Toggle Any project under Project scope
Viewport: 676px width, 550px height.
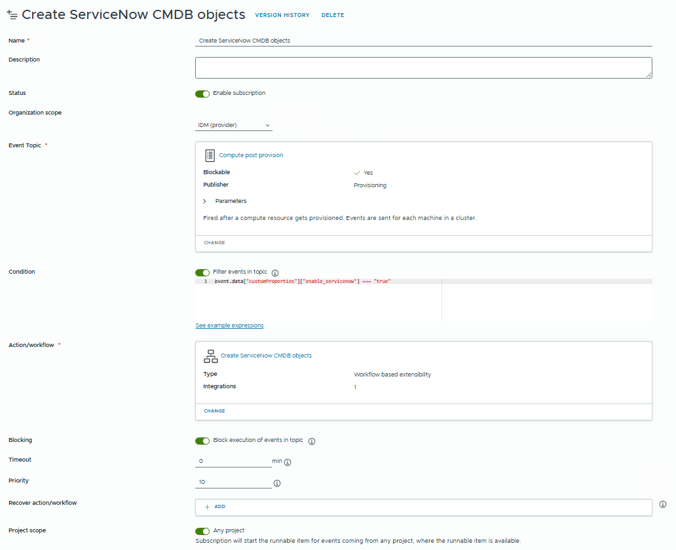coord(202,531)
